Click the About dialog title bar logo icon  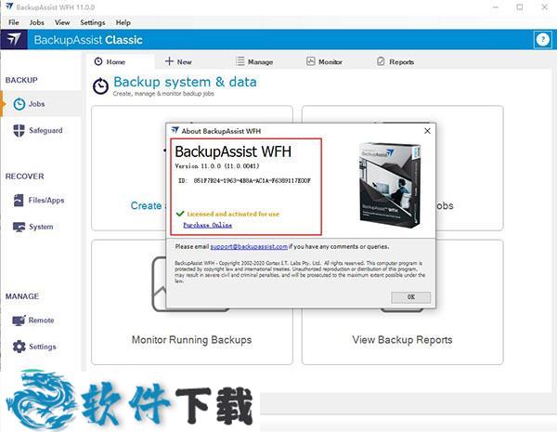point(175,130)
